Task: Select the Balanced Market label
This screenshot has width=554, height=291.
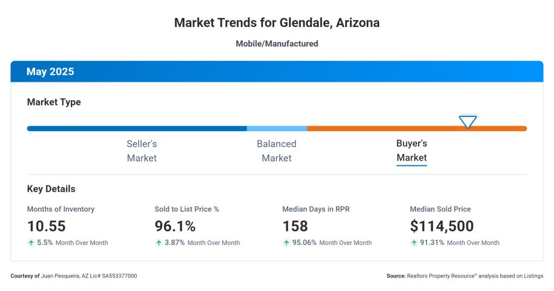Action: [x=276, y=151]
